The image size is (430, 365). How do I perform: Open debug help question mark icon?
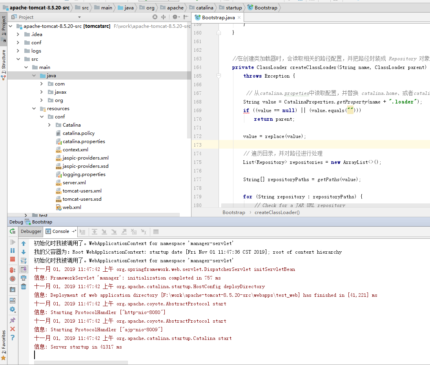click(13, 338)
